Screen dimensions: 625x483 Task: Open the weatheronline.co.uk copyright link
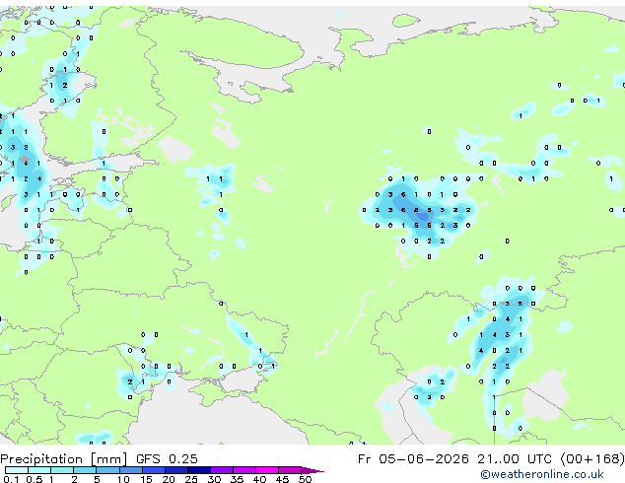(x=542, y=474)
